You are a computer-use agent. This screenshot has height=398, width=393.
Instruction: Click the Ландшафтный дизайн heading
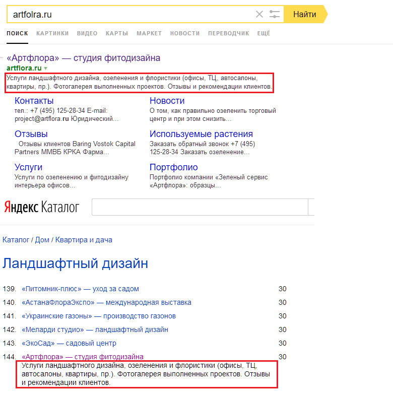pyautogui.click(x=75, y=263)
